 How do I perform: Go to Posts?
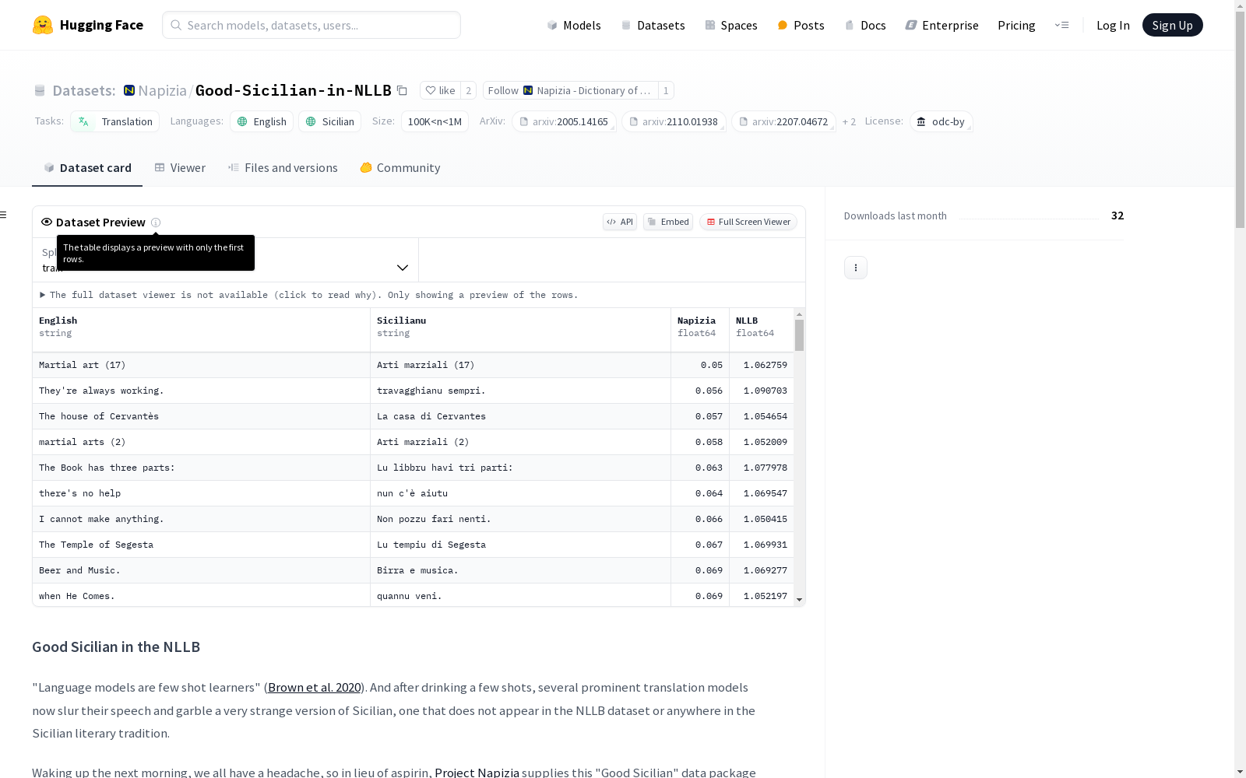801,25
